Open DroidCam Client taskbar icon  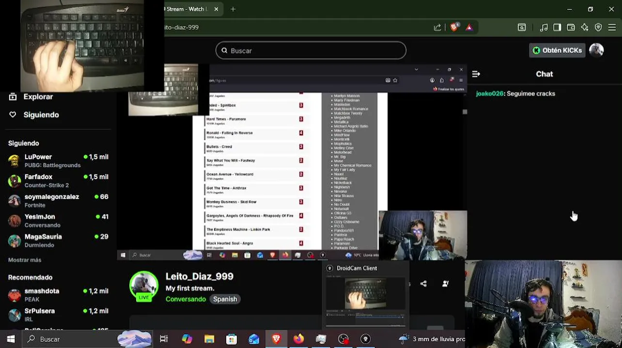tap(366, 339)
